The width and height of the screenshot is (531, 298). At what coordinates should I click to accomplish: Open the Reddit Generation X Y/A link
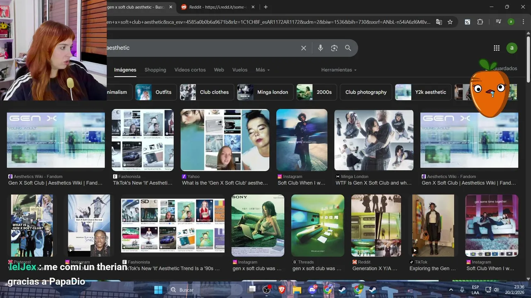[375, 269]
